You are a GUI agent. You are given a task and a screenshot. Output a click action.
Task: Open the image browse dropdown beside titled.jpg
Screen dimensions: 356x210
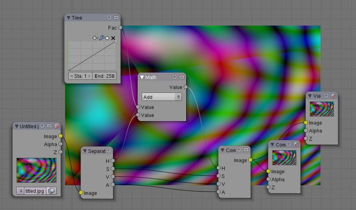click(x=20, y=191)
